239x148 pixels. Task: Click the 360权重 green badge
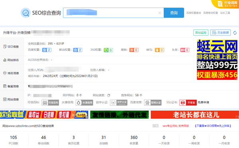tap(108, 50)
